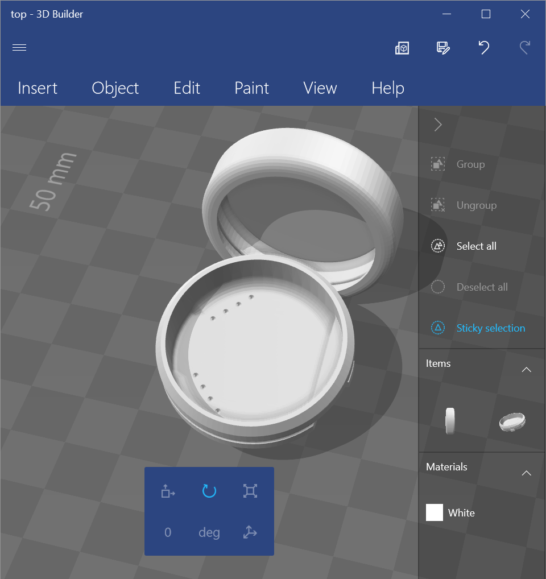Toggle the Sticky selection icon
Viewport: 546px width, 579px height.
coord(438,328)
